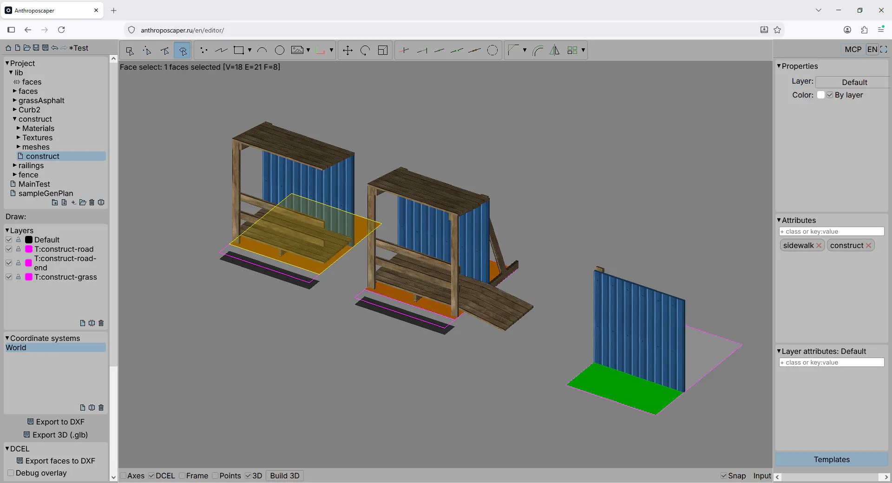Click the magenta T:construct-road color swatch

pyautogui.click(x=29, y=249)
